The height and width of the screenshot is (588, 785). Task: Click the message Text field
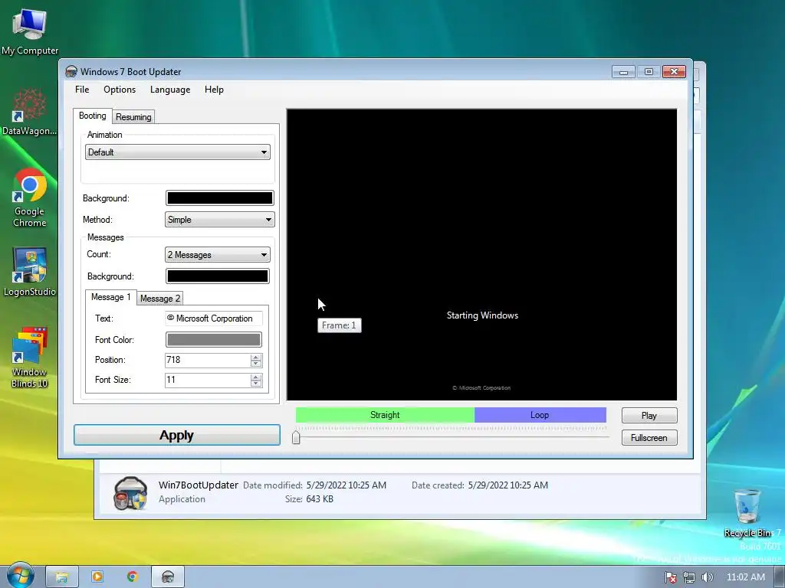pyautogui.click(x=213, y=318)
